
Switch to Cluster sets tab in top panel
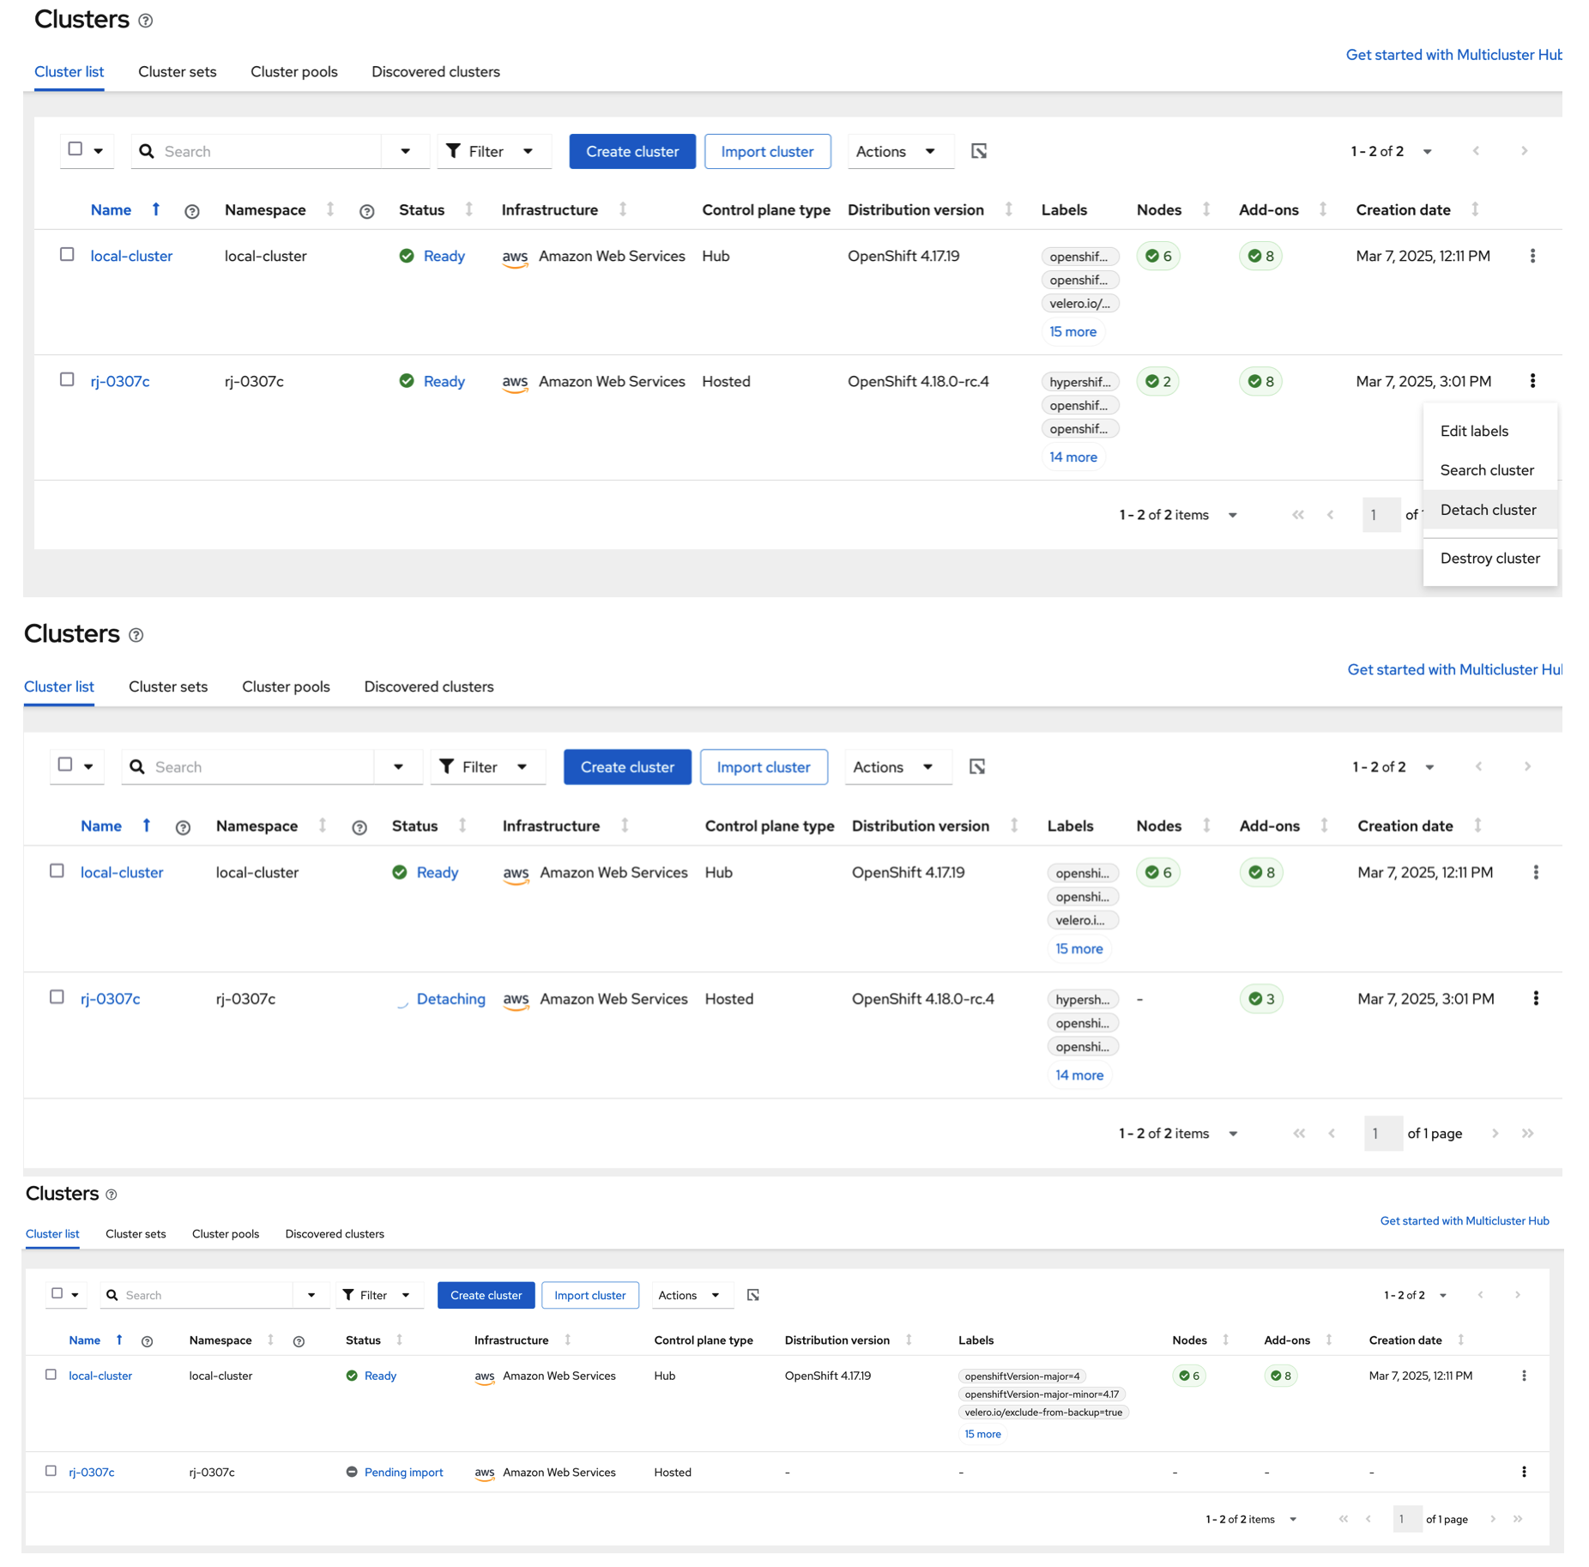click(178, 71)
